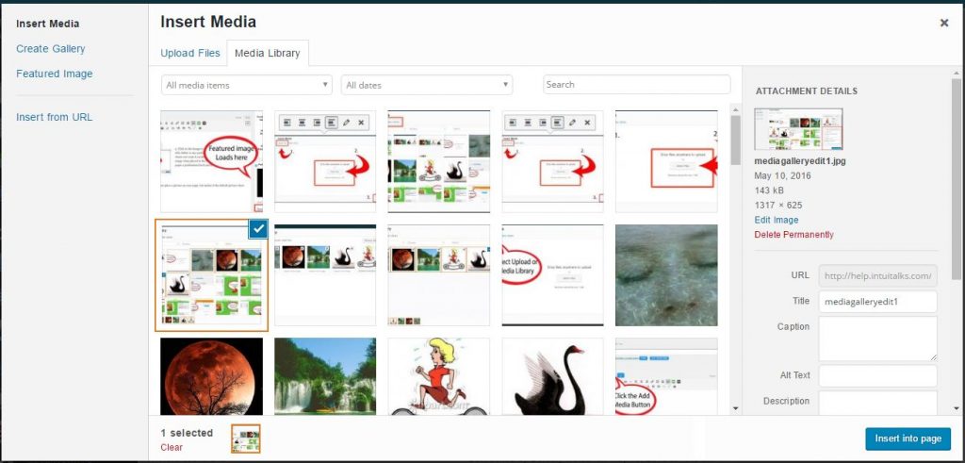Select the 'Featured Image Loads here' thumbnail
Image resolution: width=965 pixels, height=463 pixels.
[x=211, y=162]
